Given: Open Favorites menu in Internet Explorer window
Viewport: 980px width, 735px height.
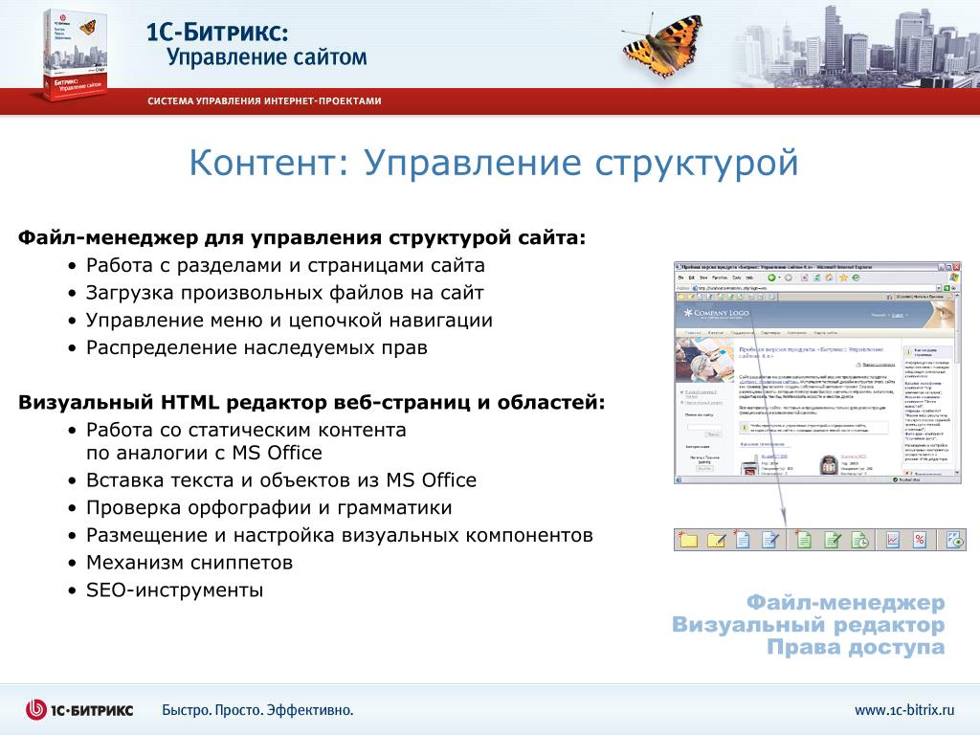Looking at the screenshot, I should pyautogui.click(x=720, y=278).
